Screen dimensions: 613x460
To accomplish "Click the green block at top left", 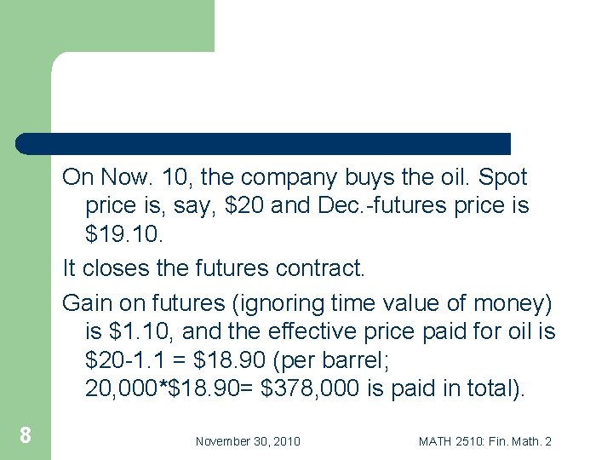I will pyautogui.click(x=107, y=26).
